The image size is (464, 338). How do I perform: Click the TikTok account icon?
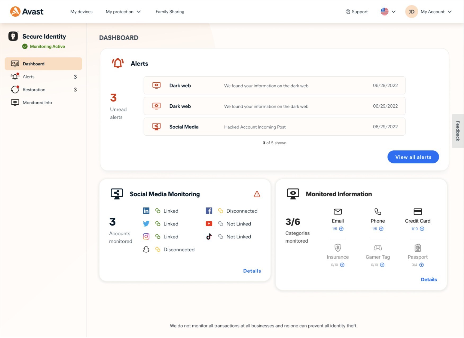pos(209,237)
